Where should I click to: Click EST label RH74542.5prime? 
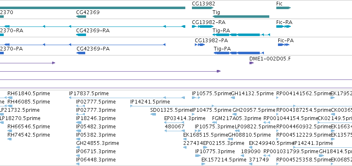coord(29,135)
